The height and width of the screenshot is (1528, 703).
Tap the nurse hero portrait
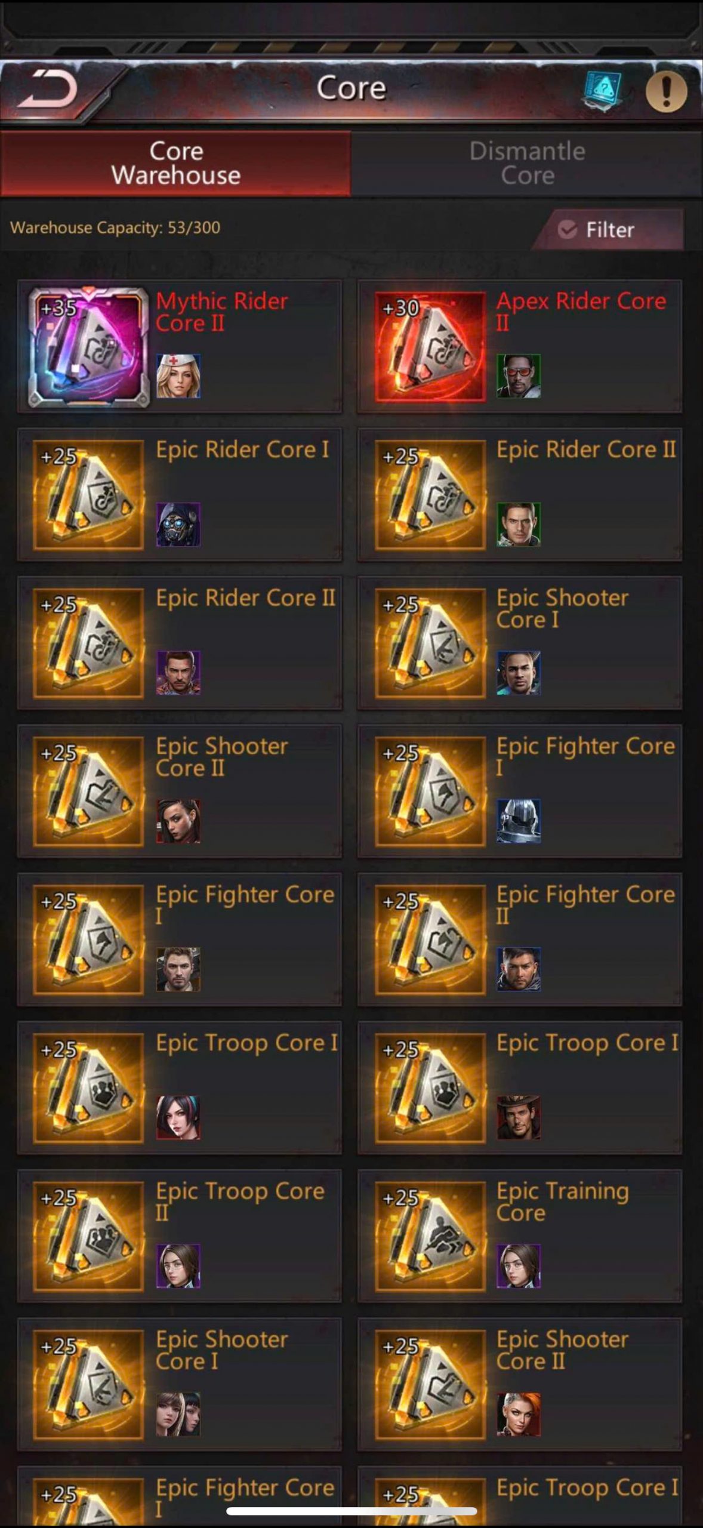point(178,376)
